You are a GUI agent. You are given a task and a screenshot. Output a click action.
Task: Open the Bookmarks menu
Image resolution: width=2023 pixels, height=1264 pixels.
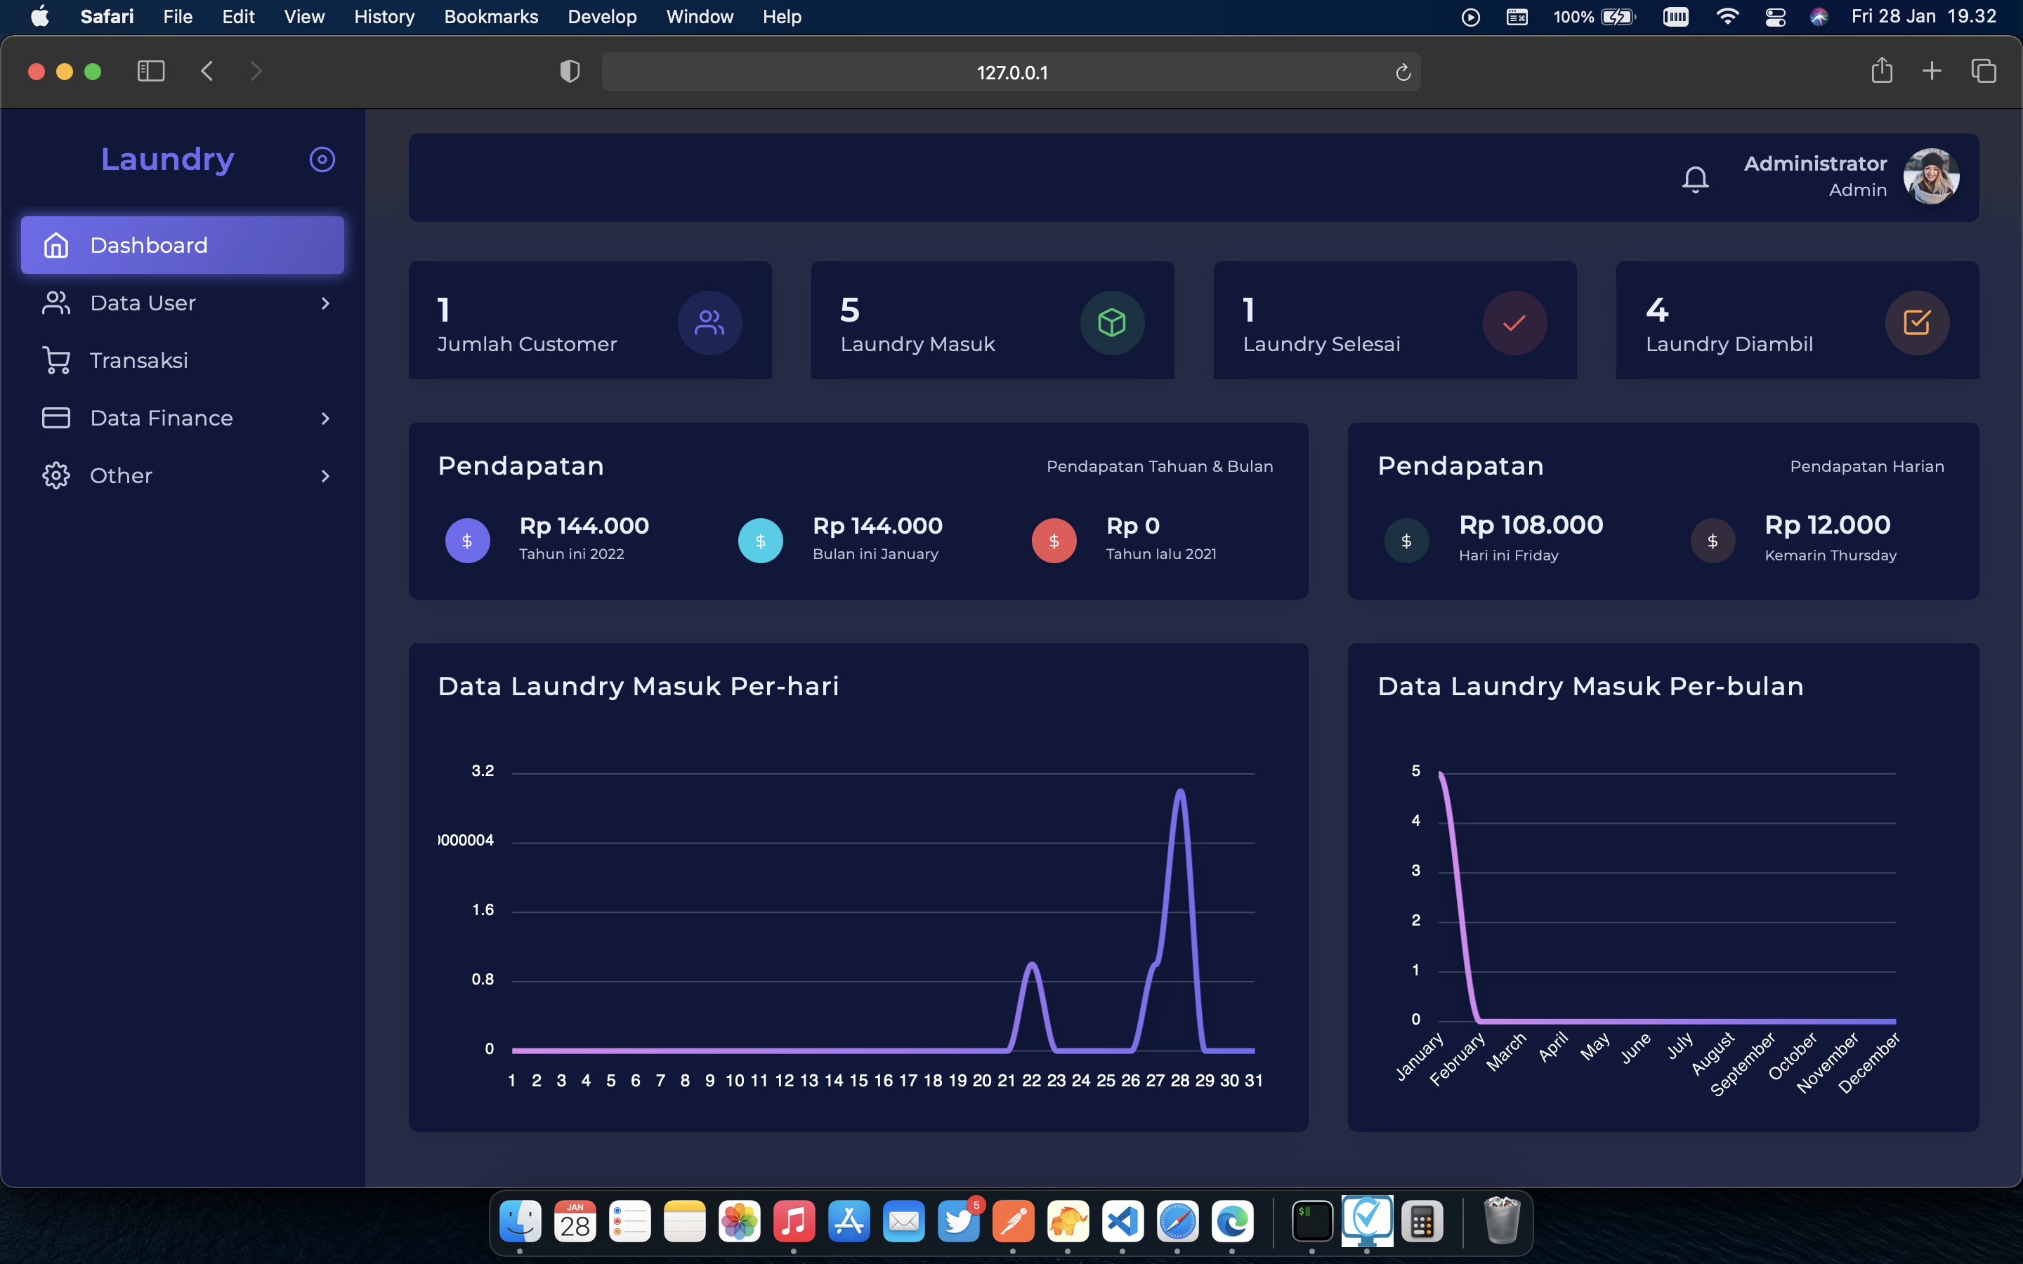(491, 17)
